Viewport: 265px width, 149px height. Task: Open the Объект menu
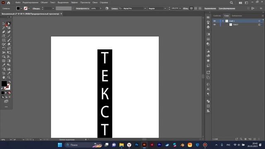click(x=44, y=2)
